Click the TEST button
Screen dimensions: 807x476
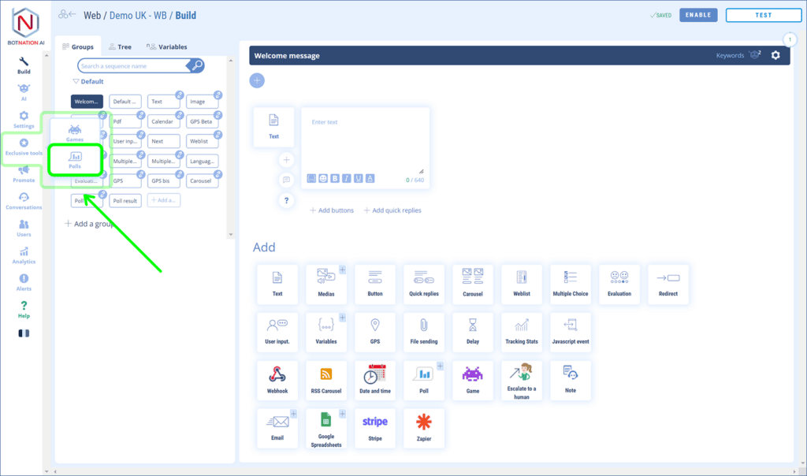[763, 15]
